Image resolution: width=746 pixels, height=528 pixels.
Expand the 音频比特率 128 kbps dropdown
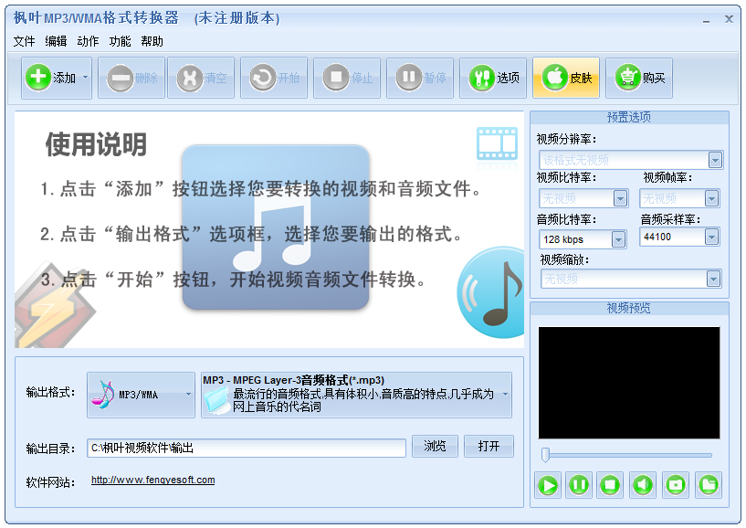pyautogui.click(x=618, y=239)
